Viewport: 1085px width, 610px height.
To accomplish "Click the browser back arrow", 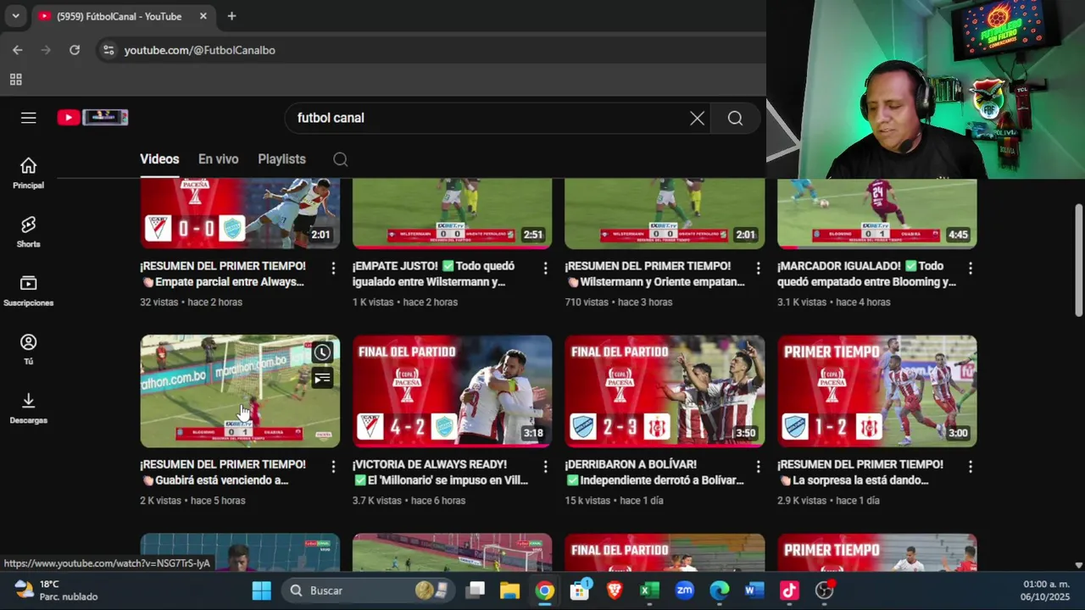I will pyautogui.click(x=18, y=50).
